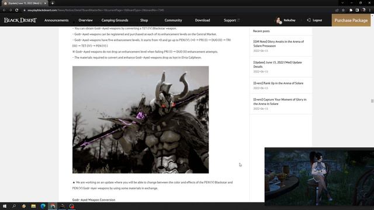Open the Windows Start menu
Screen dimensions: 374x210
[x=5, y=206]
